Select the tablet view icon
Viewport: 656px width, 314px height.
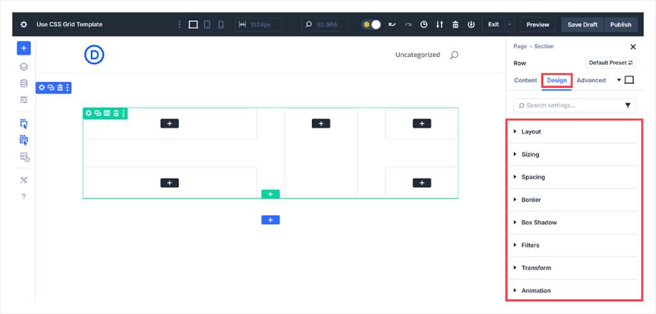pos(207,24)
